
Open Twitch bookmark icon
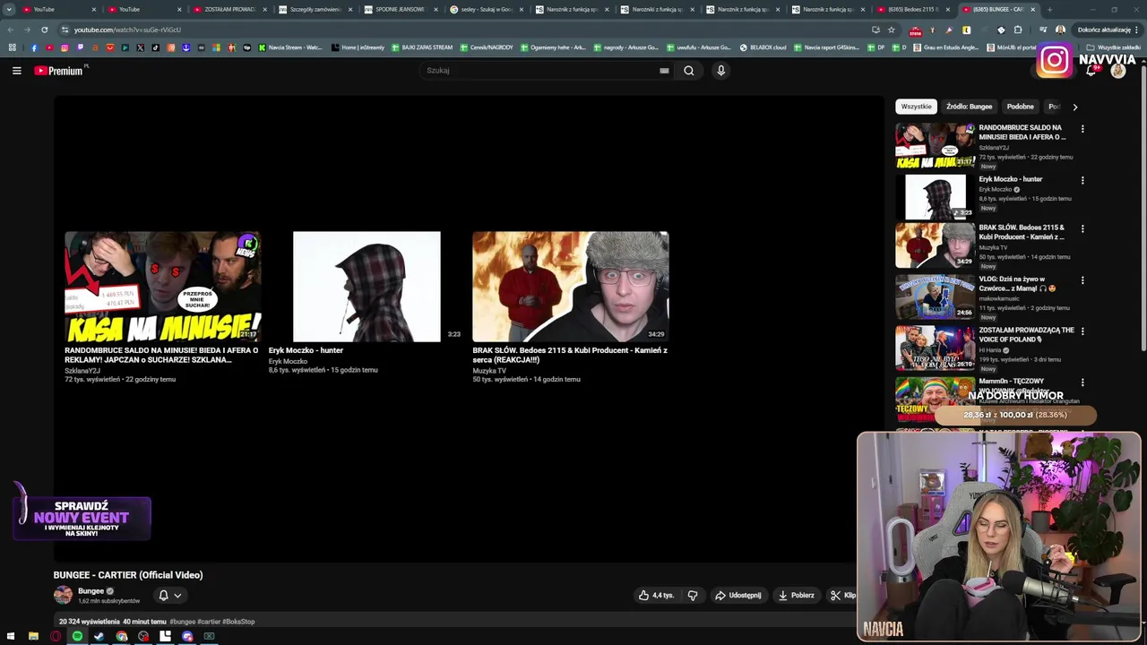pyautogui.click(x=80, y=47)
